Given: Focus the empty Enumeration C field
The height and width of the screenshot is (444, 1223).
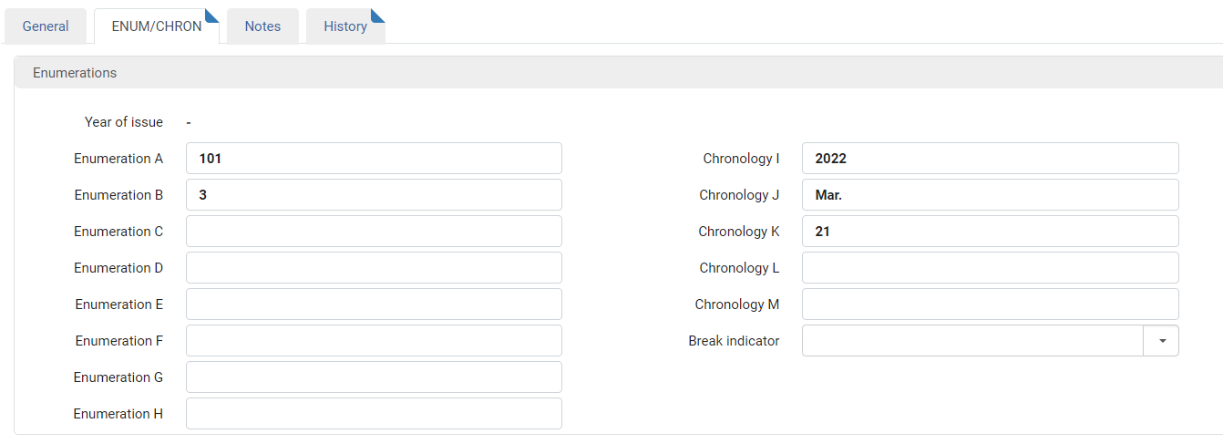Looking at the screenshot, I should (x=374, y=232).
